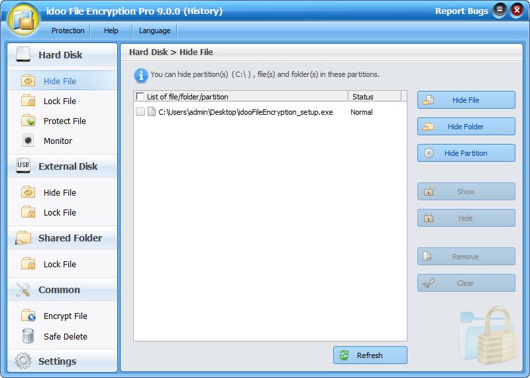Open the Help menu
This screenshot has width=530, height=378.
tap(111, 31)
